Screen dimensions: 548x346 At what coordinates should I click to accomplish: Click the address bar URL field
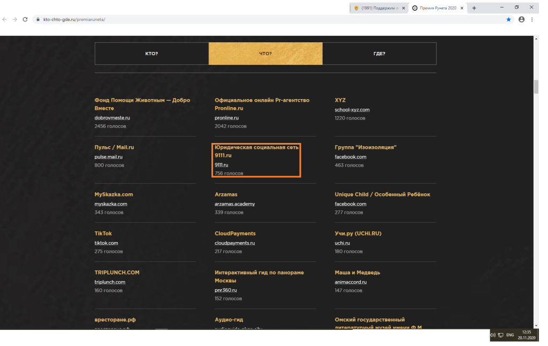[268, 19]
